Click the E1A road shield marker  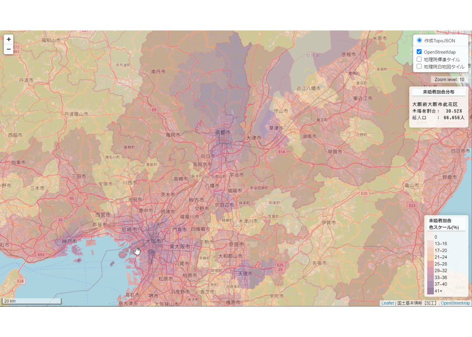point(281,152)
